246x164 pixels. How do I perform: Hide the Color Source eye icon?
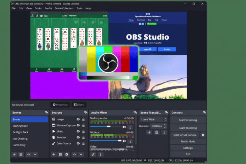pos(78,144)
